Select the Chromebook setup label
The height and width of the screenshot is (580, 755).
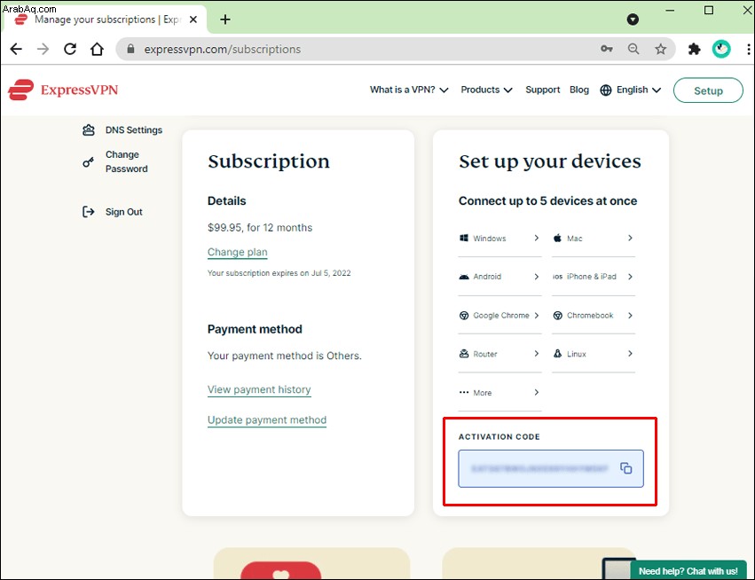click(x=590, y=315)
